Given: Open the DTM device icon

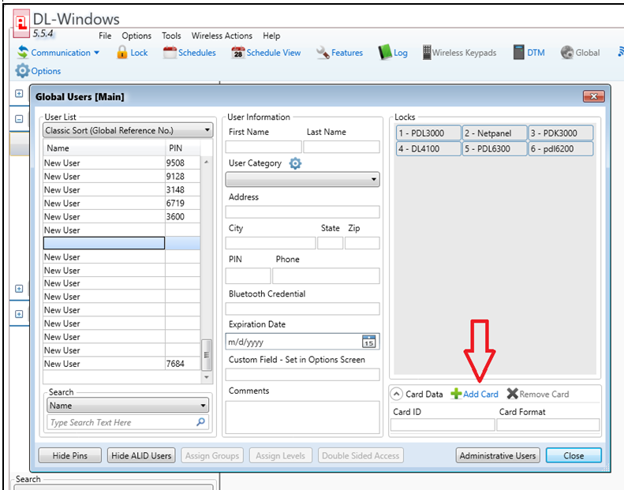Looking at the screenshot, I should [518, 52].
